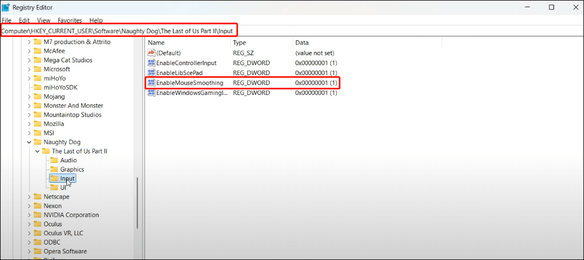The image size is (584, 260).
Task: Click the Mega Cat Studios folder icon
Action: point(37,60)
